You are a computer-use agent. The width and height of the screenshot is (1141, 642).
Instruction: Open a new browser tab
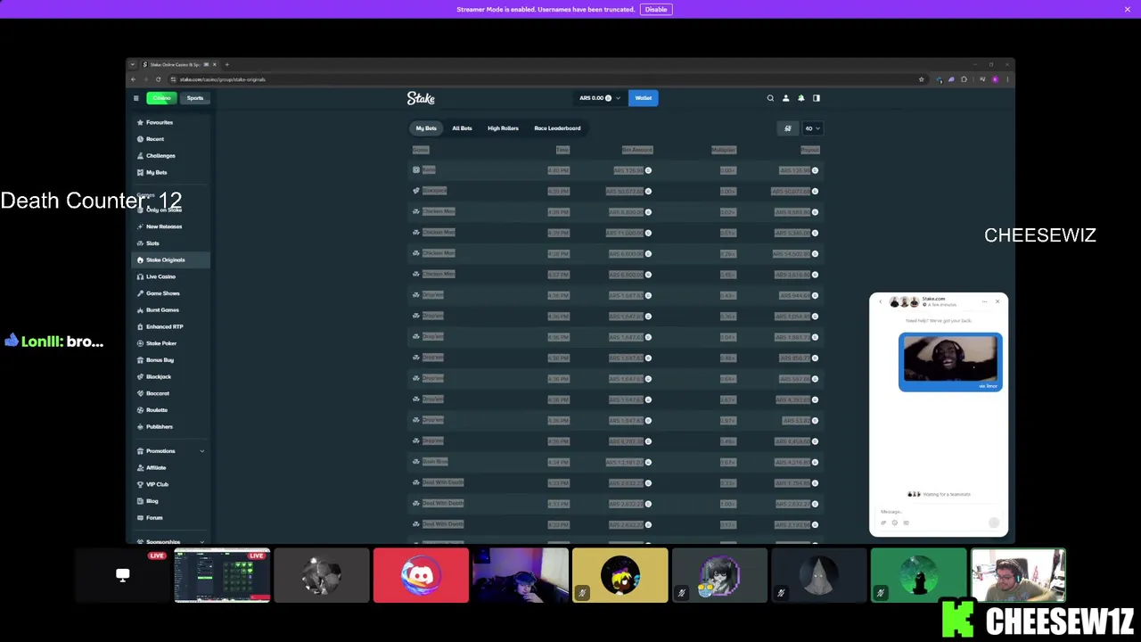click(226, 64)
